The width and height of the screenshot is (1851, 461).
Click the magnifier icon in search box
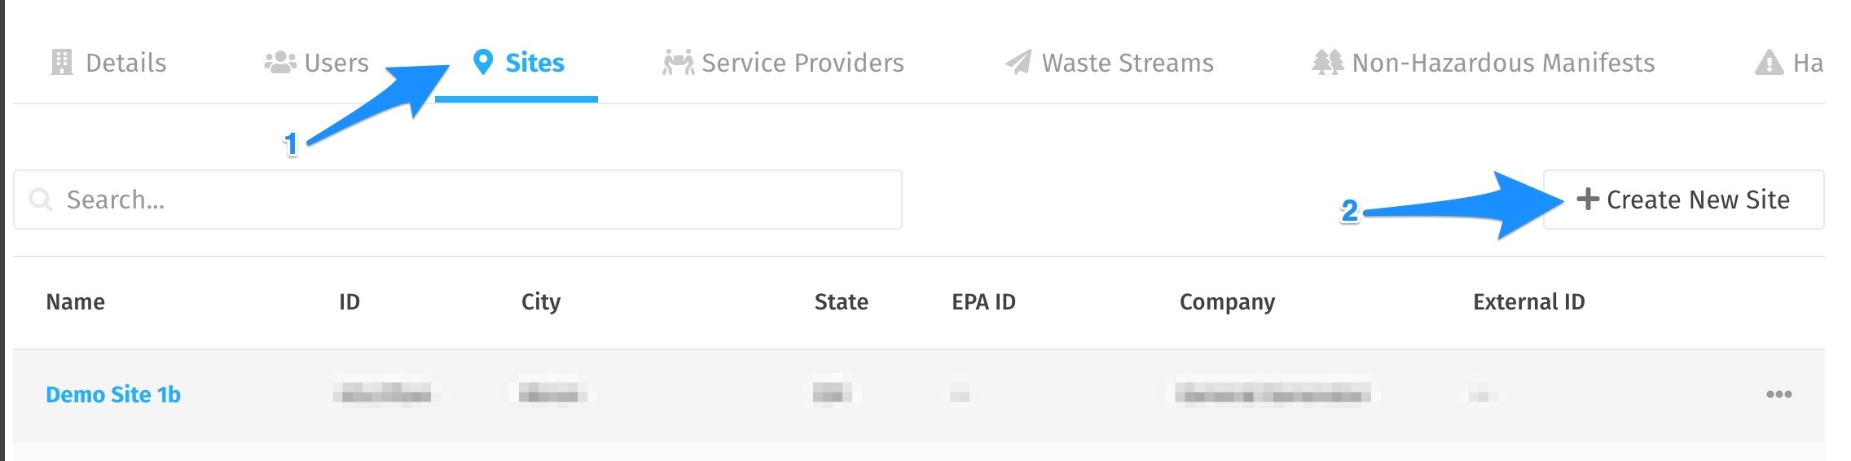(x=41, y=200)
